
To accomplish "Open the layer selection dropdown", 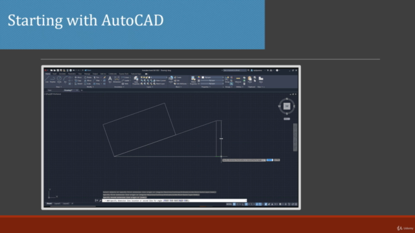I will click(154, 78).
